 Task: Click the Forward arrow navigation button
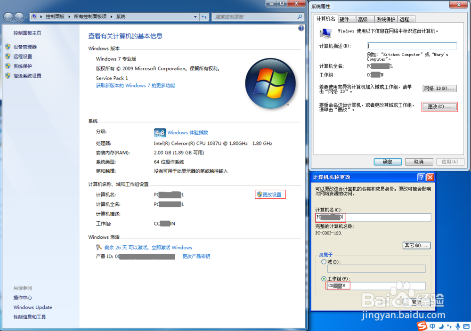(19, 17)
